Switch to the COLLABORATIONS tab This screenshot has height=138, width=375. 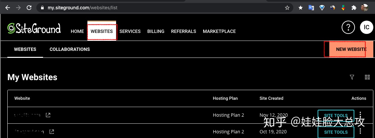[x=70, y=49]
